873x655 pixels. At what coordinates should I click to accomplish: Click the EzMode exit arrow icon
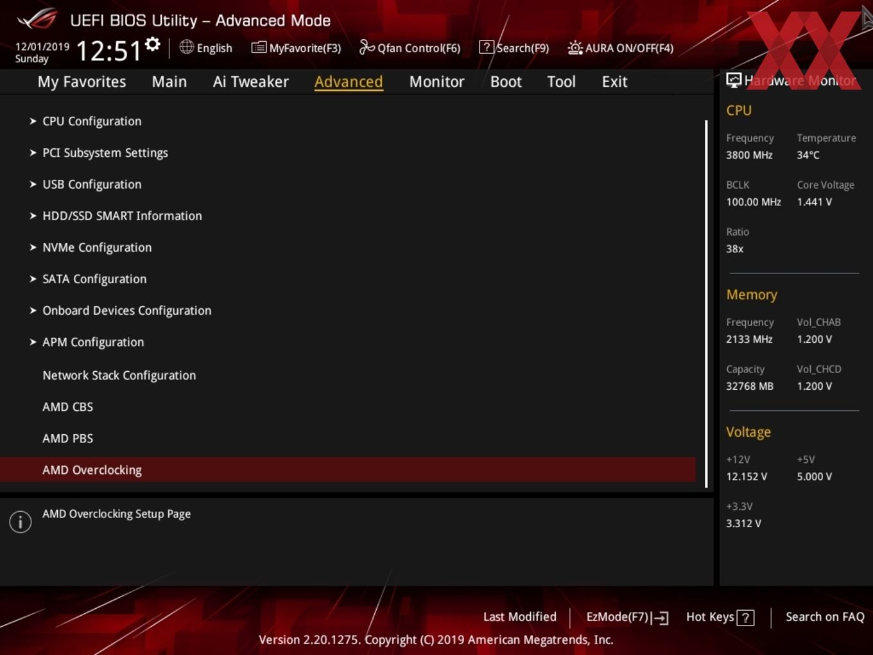tap(660, 618)
